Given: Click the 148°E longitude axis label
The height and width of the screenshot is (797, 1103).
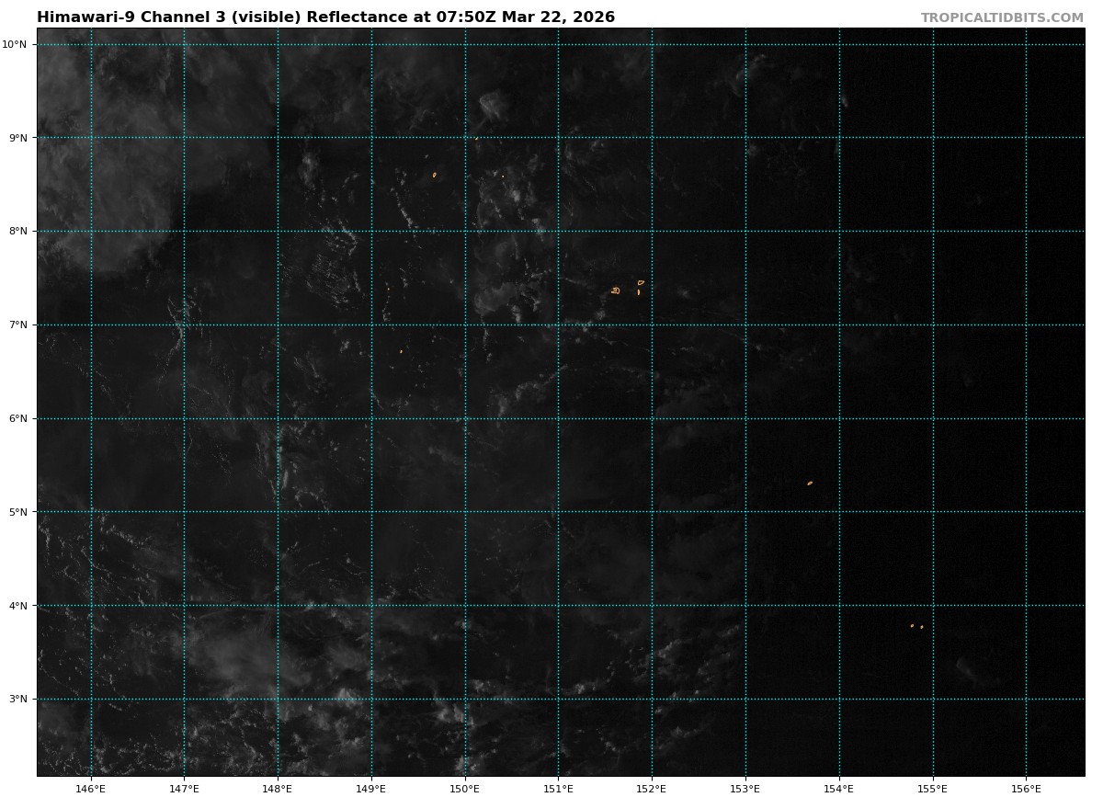Looking at the screenshot, I should 278,788.
